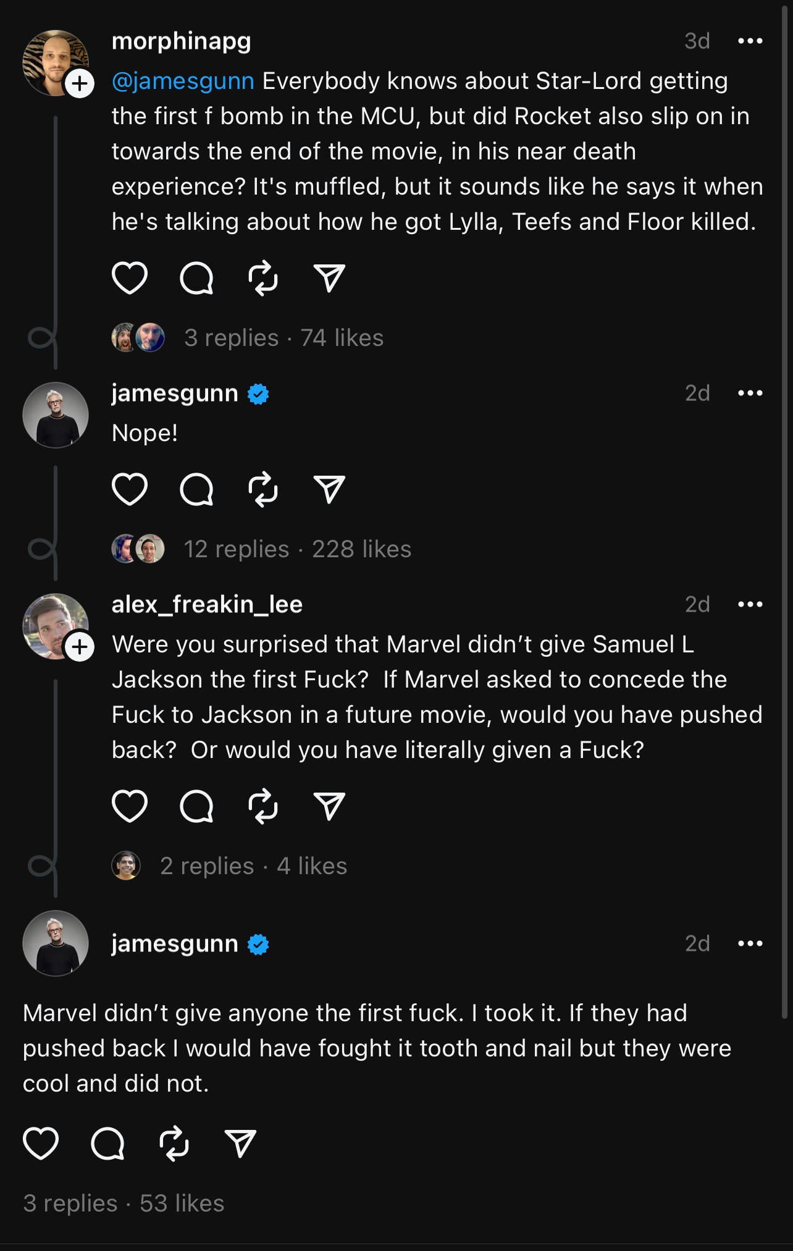Repost alex_freakin_lee's Samuel L Jackson question
The height and width of the screenshot is (1251, 793).
[x=263, y=806]
